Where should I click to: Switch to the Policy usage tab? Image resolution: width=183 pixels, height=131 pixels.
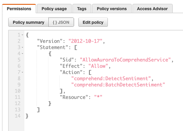coord(54,9)
